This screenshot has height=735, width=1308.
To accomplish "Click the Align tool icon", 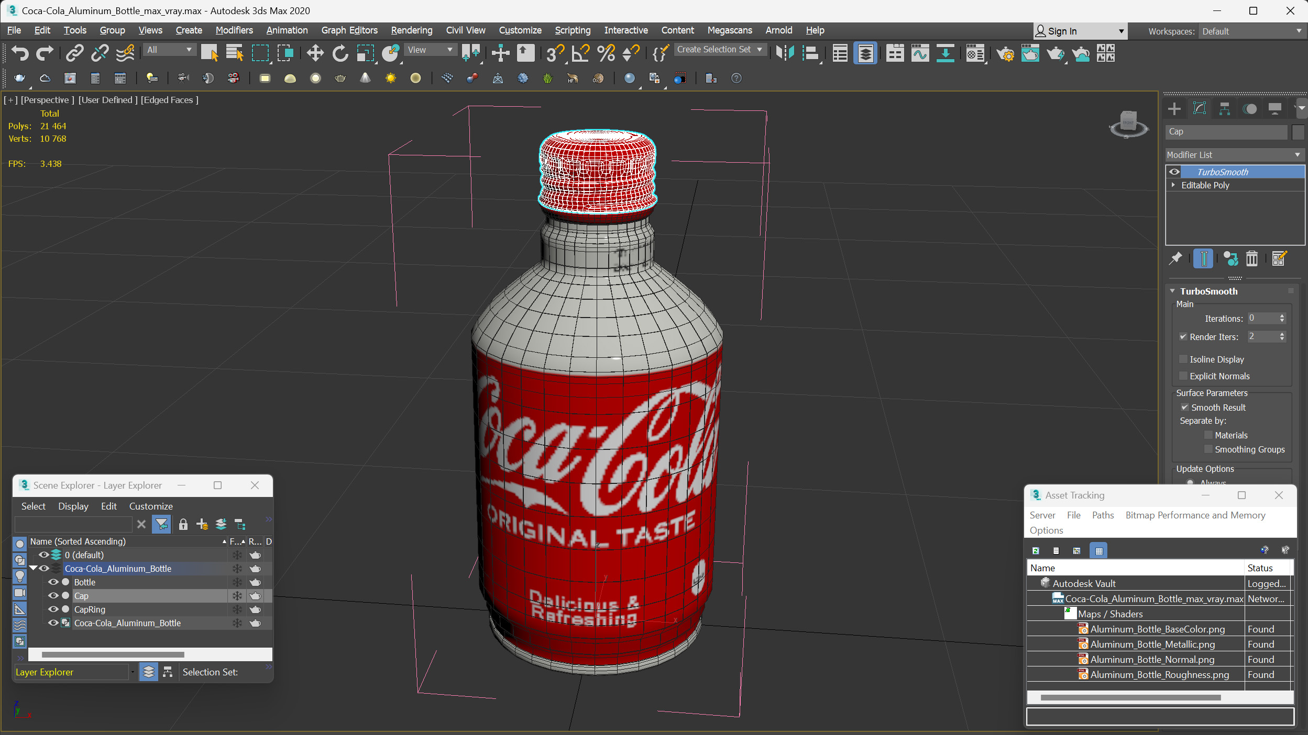I will 810,53.
